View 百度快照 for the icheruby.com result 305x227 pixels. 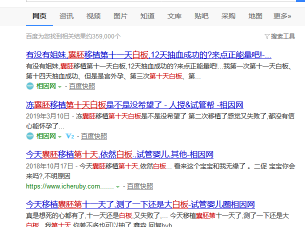click(140, 186)
